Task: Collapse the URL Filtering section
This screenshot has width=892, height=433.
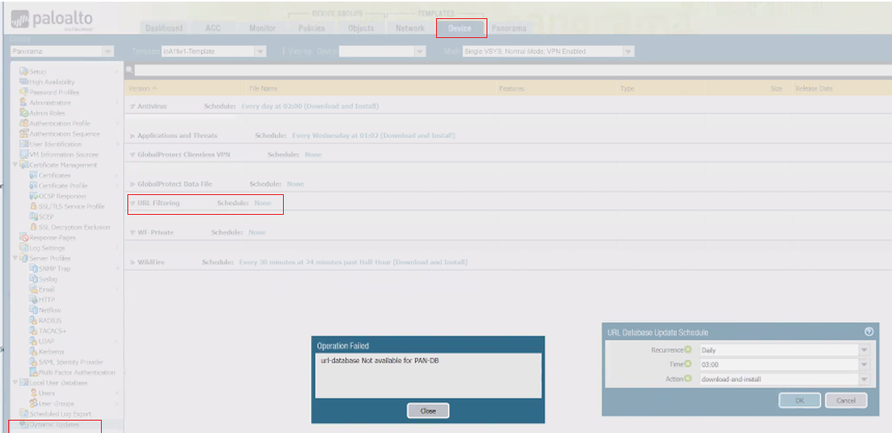Action: tap(132, 202)
